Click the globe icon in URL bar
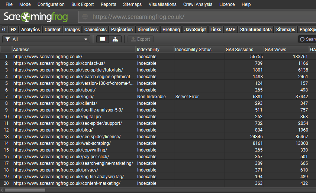This screenshot has width=316, height=193. [x=85, y=17]
